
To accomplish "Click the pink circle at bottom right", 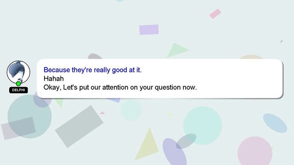I will click(x=255, y=151).
